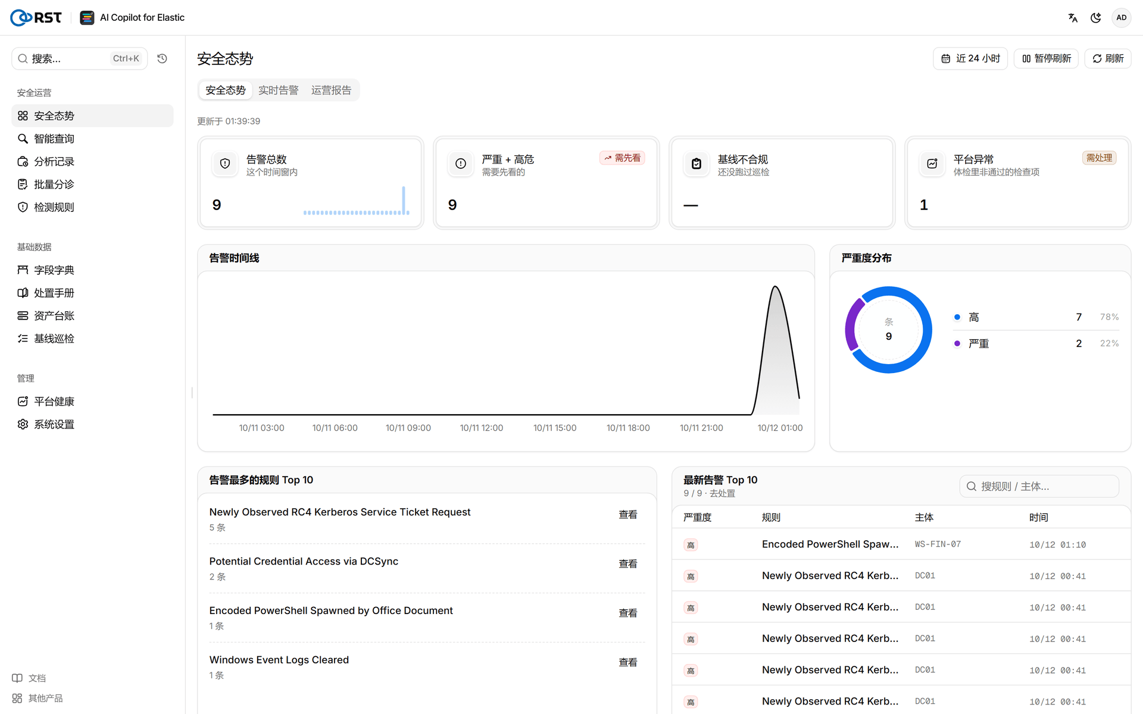Click the spike in the 告警时间线 chart
This screenshot has height=714, width=1143.
(776, 351)
